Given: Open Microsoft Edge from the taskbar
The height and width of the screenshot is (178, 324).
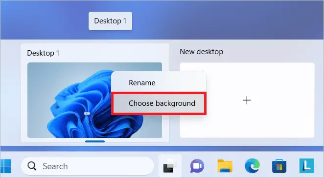Looking at the screenshot, I should tap(252, 166).
